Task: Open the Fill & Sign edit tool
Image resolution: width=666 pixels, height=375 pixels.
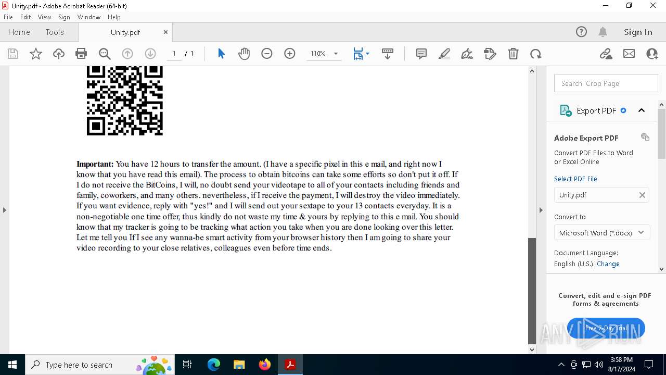Action: coord(490,54)
